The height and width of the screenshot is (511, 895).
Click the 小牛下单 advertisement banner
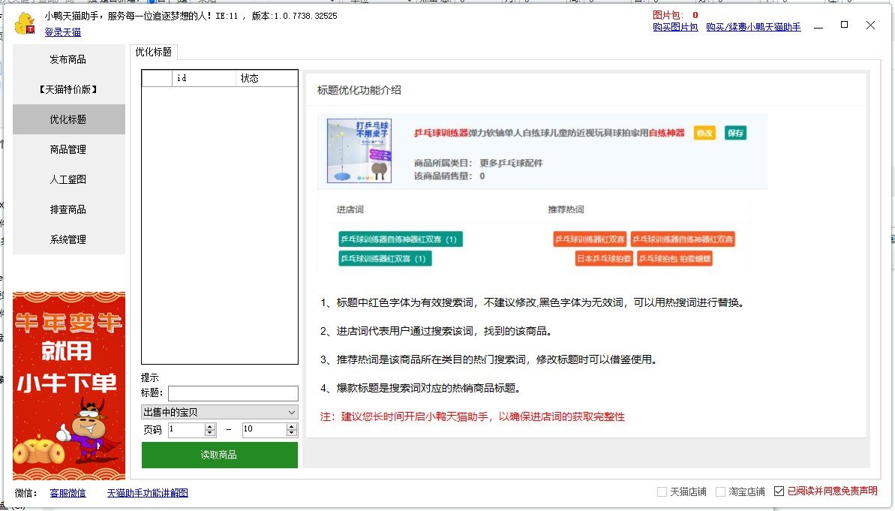point(69,385)
